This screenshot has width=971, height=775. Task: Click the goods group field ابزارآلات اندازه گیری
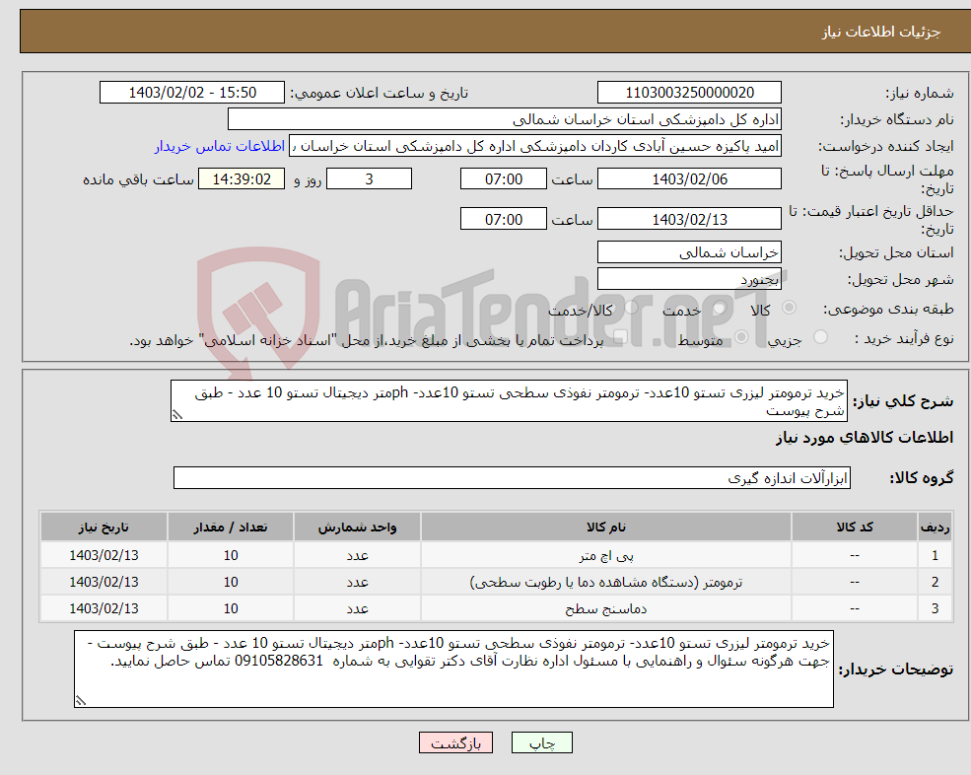513,477
